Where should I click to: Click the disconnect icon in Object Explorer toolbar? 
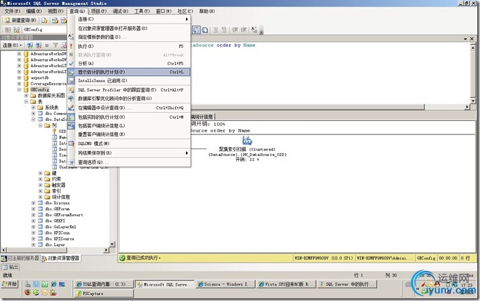point(38,46)
